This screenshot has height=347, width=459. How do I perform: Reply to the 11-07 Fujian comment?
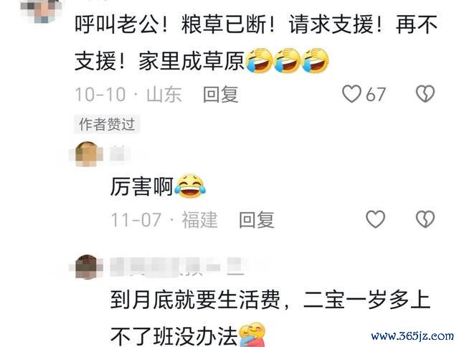click(x=257, y=219)
